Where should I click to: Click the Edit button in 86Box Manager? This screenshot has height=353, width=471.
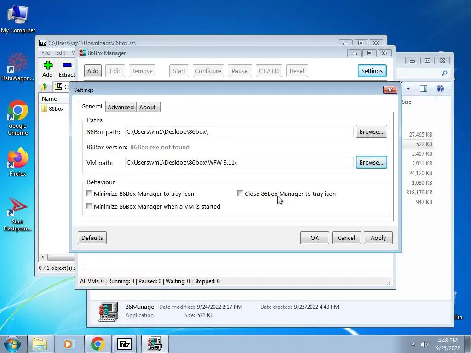click(115, 71)
